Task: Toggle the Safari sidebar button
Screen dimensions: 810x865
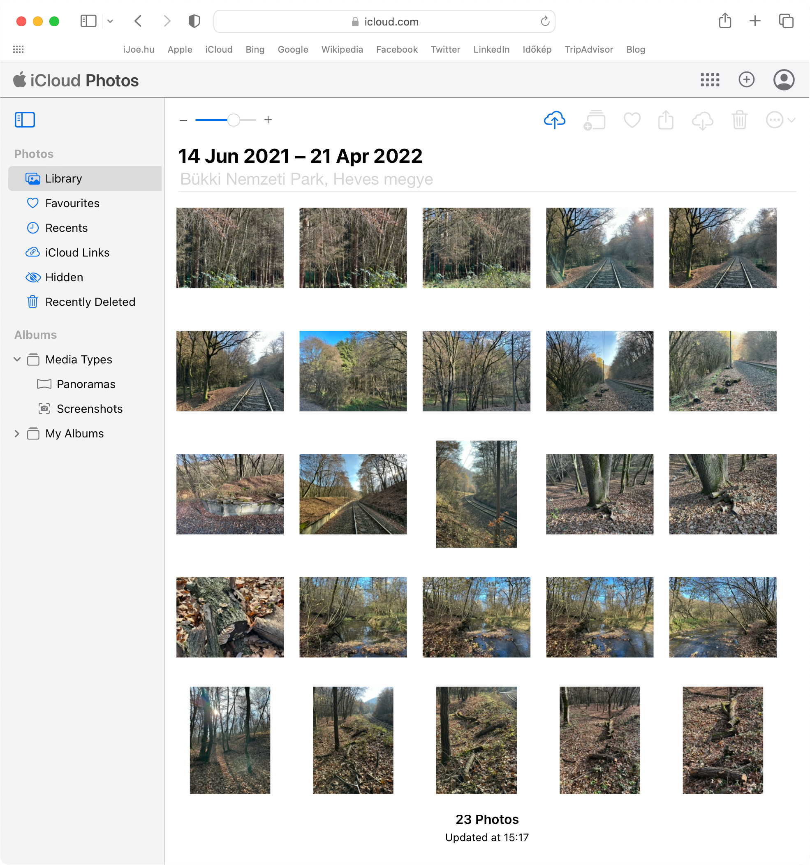Action: 88,21
